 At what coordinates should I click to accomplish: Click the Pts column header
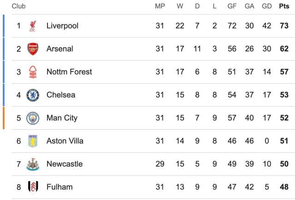tap(284, 6)
